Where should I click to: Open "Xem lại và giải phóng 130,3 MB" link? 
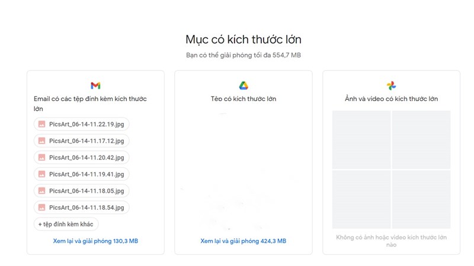pyautogui.click(x=95, y=241)
